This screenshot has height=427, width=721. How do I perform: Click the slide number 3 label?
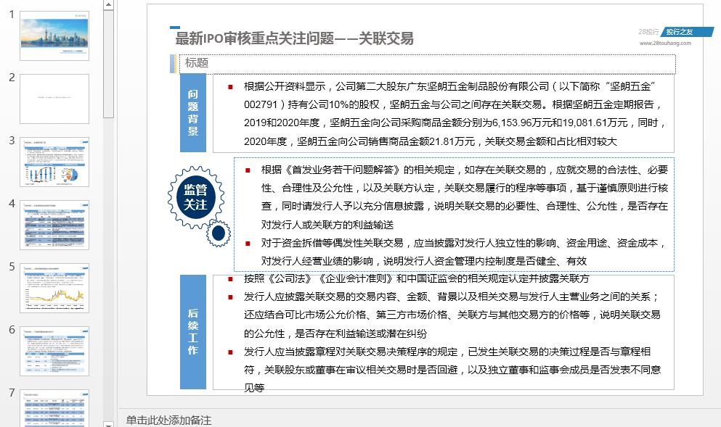click(12, 141)
